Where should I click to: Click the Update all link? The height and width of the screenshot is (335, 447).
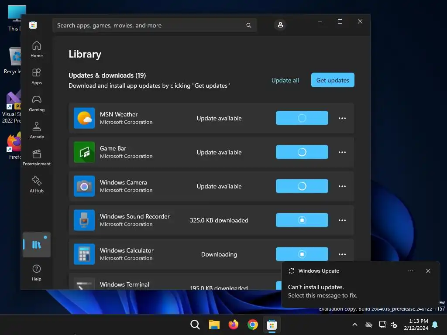tap(285, 80)
